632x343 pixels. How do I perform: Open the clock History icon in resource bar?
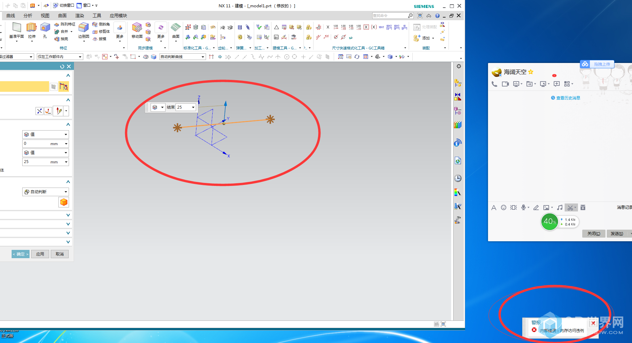point(458,178)
